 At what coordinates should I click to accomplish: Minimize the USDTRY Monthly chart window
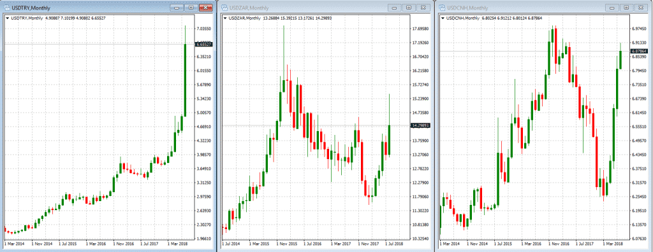[177, 8]
